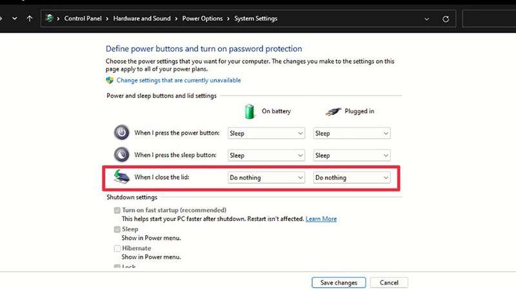Click the search box beside address bar
The height and width of the screenshot is (290, 516).
(489, 19)
